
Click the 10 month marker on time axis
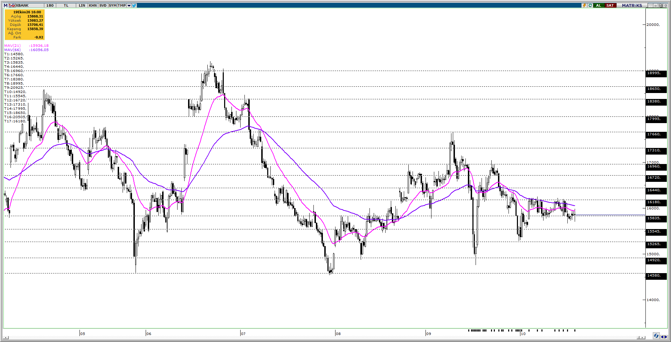(523, 334)
